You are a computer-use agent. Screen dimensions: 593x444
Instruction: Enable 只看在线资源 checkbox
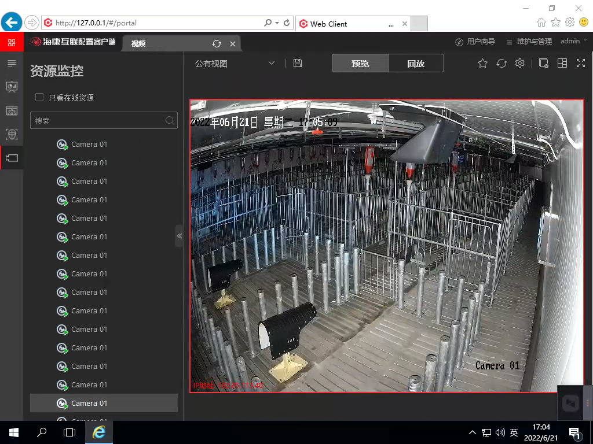tap(39, 98)
